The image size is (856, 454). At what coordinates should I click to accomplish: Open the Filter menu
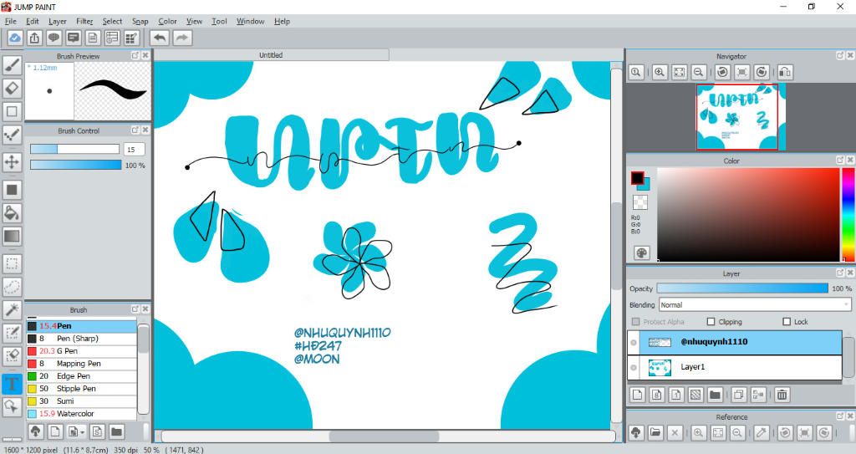tap(84, 21)
